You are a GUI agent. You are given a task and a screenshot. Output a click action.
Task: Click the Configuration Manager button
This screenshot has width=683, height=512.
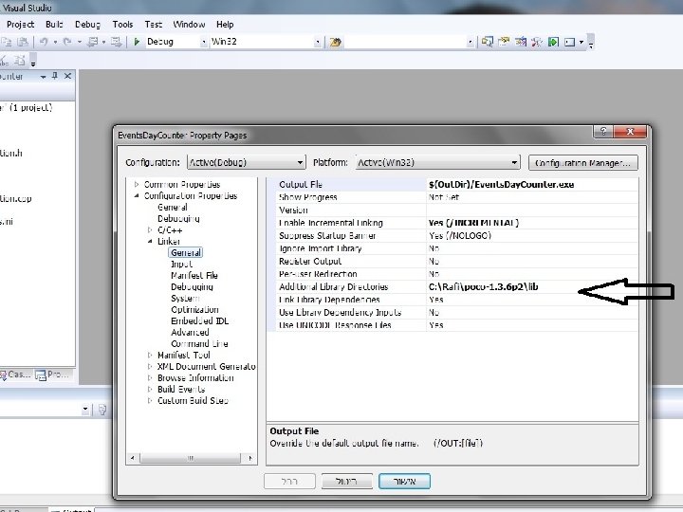pyautogui.click(x=582, y=163)
